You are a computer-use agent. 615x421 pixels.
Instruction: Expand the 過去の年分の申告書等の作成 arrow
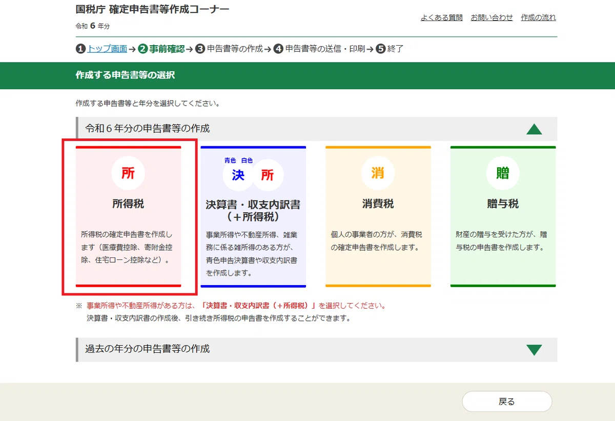(x=534, y=350)
